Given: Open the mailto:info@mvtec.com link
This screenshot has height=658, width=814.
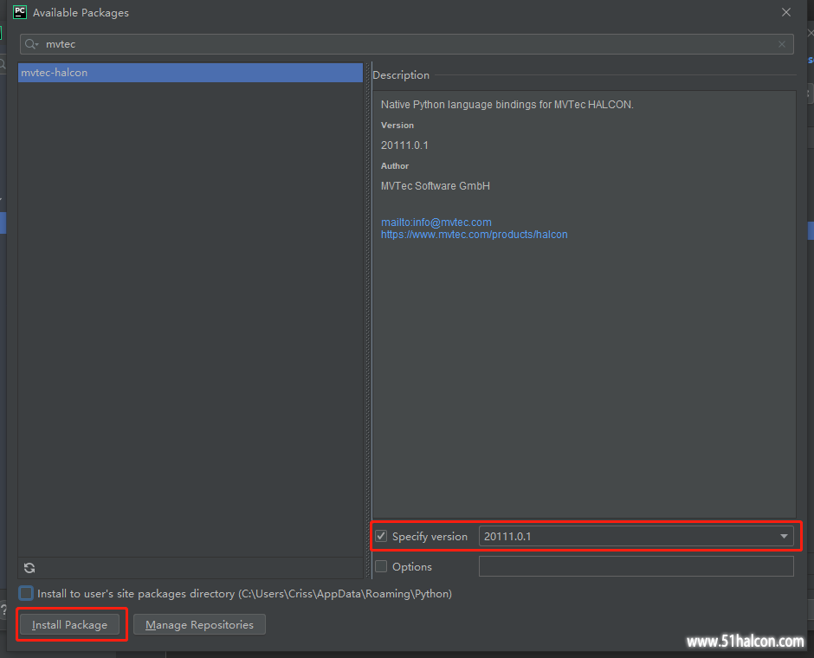Looking at the screenshot, I should tap(436, 223).
